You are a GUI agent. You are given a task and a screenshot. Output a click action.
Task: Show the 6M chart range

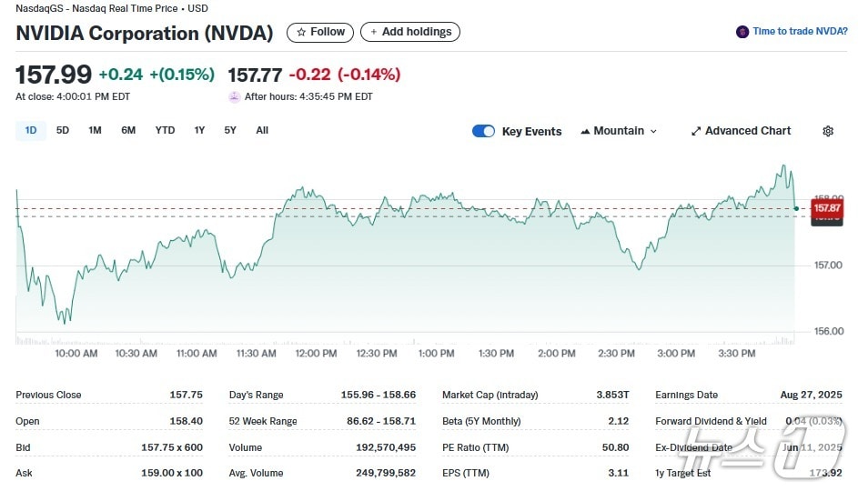[x=128, y=130]
